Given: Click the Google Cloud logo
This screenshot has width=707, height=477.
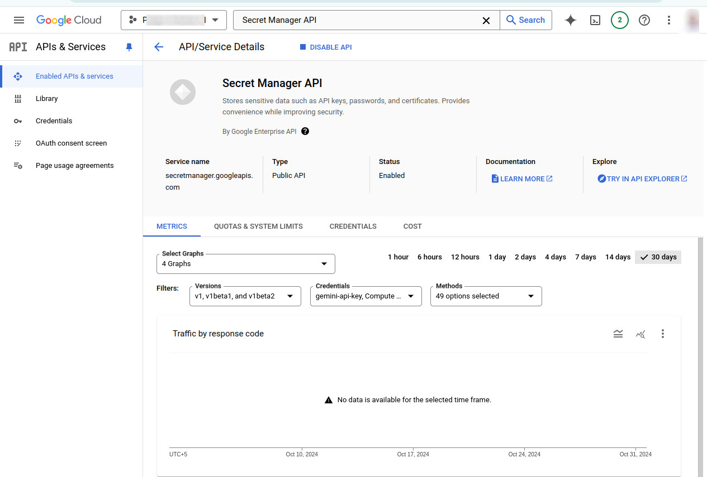Looking at the screenshot, I should [69, 20].
